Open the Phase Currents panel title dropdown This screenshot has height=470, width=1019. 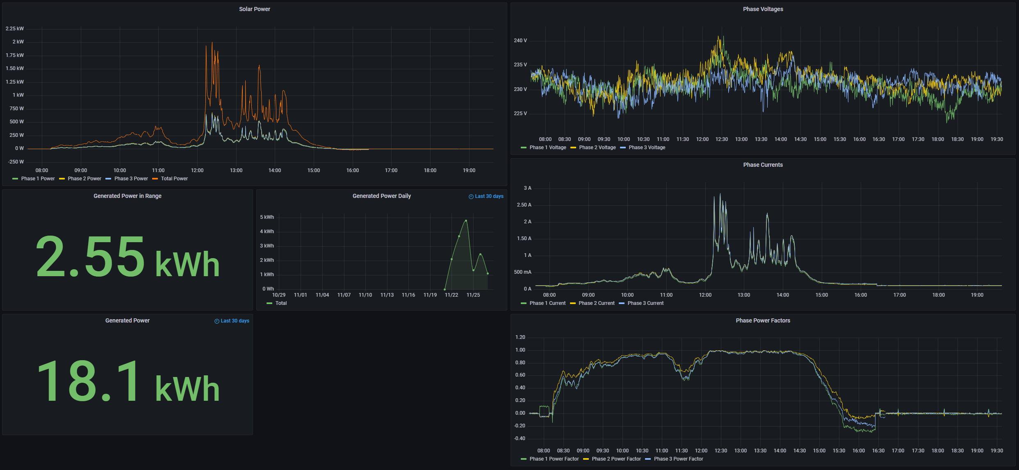(763, 165)
